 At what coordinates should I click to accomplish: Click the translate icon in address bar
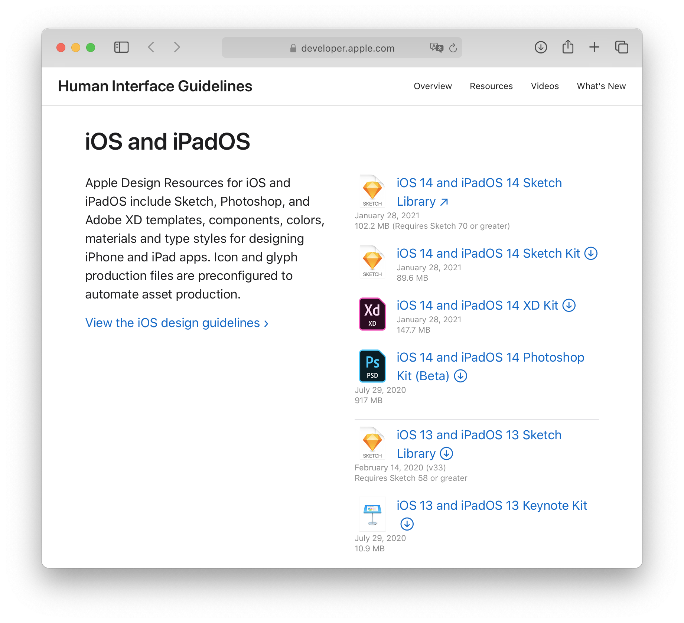pos(436,48)
